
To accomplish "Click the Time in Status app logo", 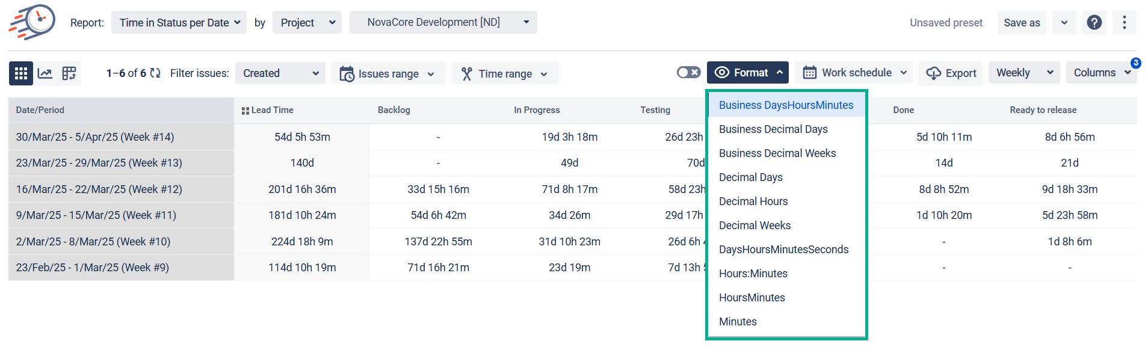I will click(32, 22).
